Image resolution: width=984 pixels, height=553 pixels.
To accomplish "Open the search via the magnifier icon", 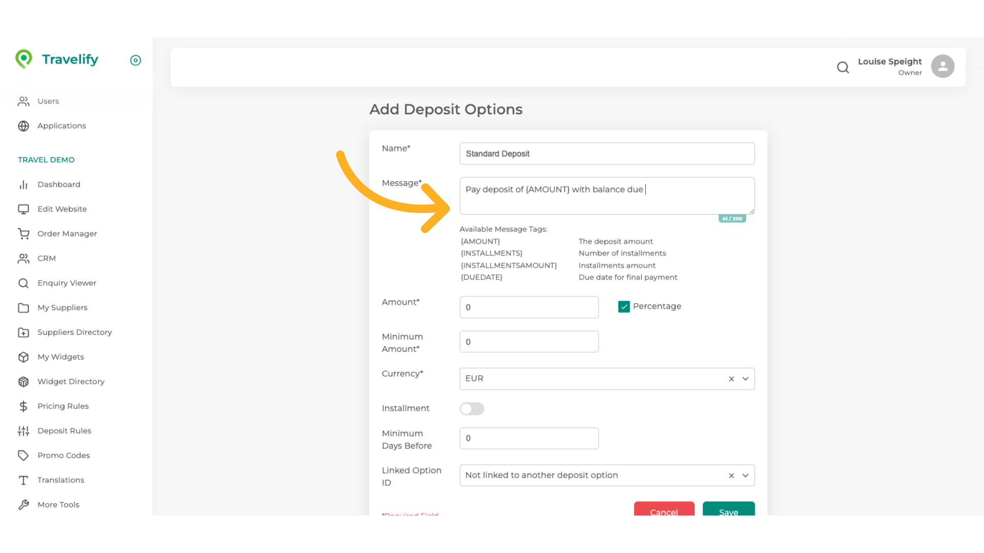I will click(x=843, y=67).
